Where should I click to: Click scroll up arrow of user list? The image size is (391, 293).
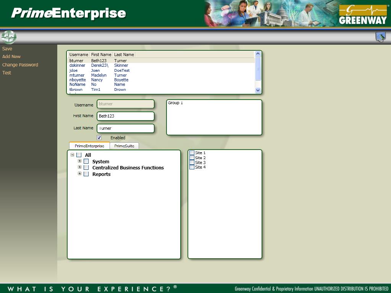click(258, 53)
